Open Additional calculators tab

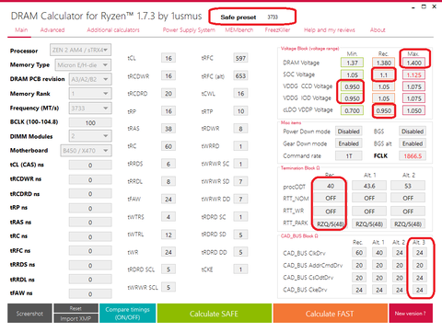(113, 30)
